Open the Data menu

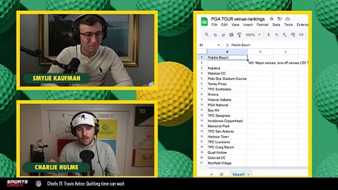tap(276, 25)
